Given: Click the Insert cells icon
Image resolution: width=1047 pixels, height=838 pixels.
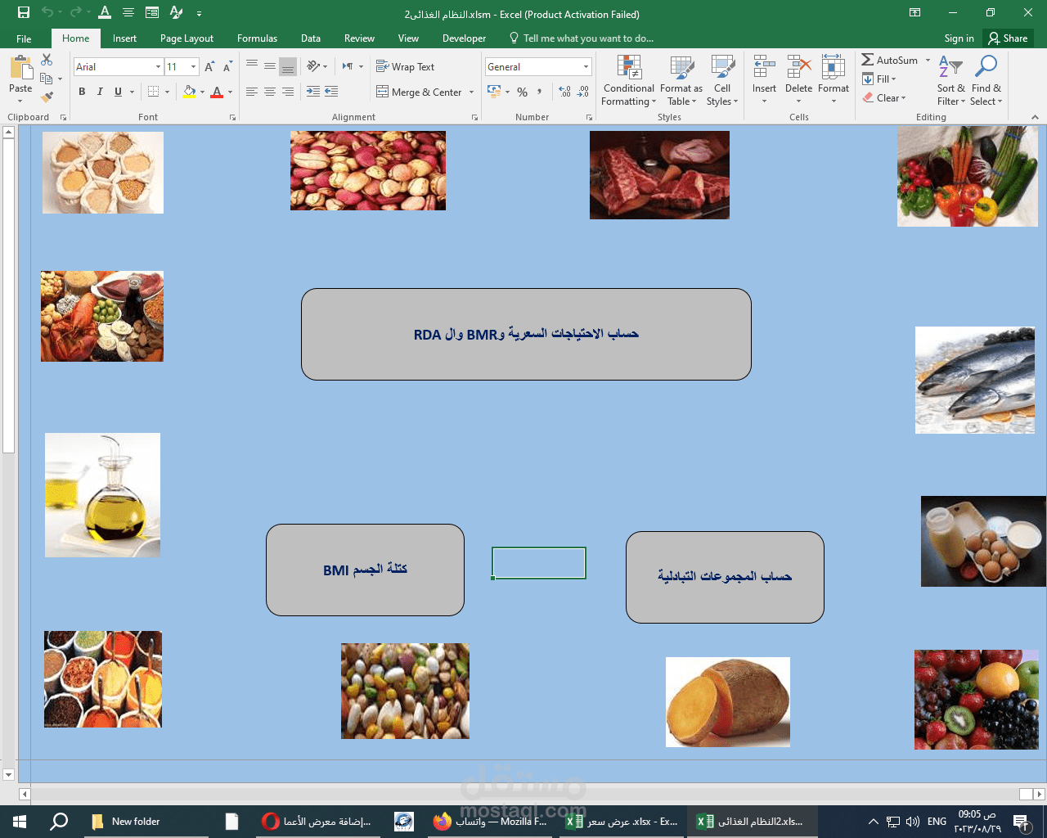Looking at the screenshot, I should point(764,68).
